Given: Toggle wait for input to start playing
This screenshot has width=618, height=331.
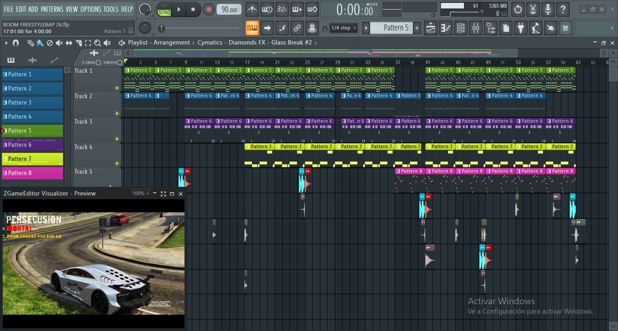Looking at the screenshot, I should (x=267, y=9).
